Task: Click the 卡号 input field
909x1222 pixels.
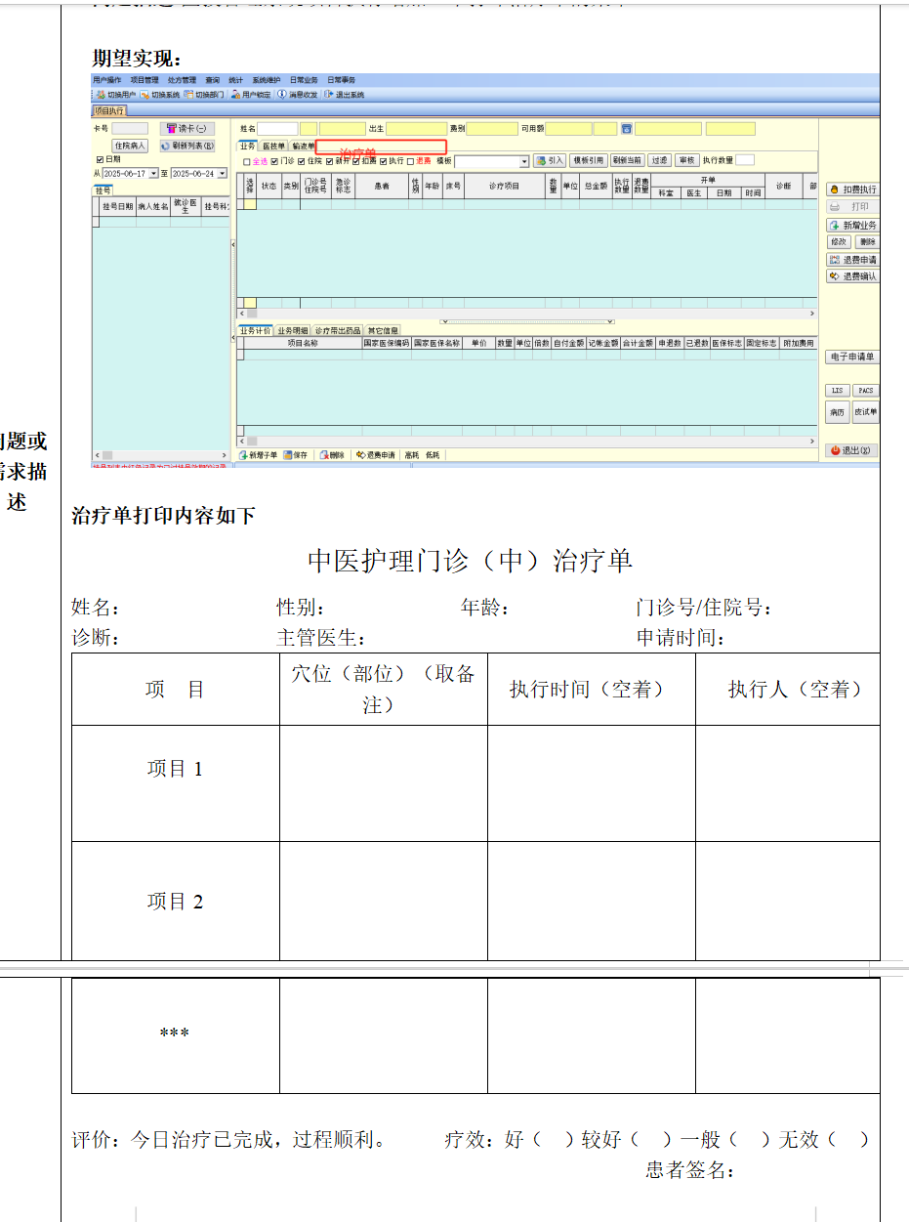Action: click(x=130, y=128)
